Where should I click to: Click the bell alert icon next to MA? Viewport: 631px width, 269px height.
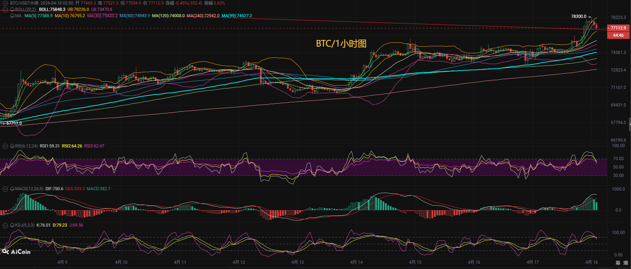(13, 16)
